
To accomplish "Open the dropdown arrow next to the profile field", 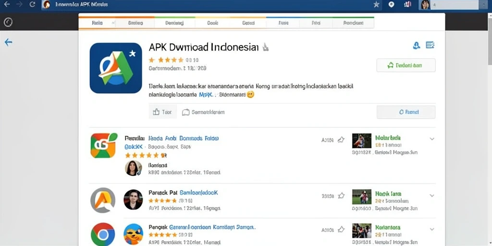I will tap(483, 4).
